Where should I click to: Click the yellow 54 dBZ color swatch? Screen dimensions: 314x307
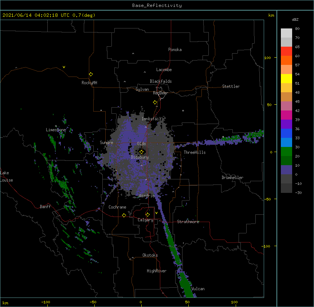286,78
